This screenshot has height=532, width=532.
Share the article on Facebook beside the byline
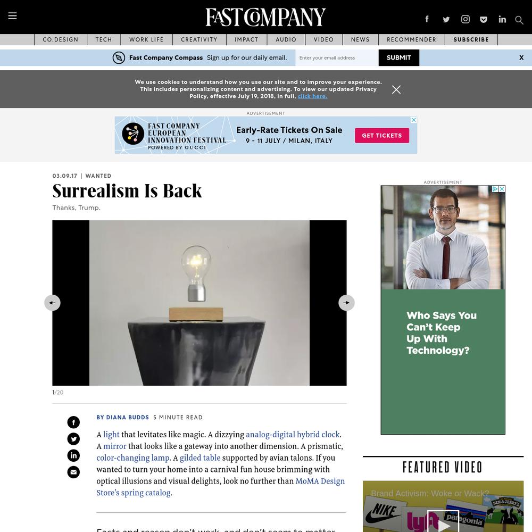(73, 422)
